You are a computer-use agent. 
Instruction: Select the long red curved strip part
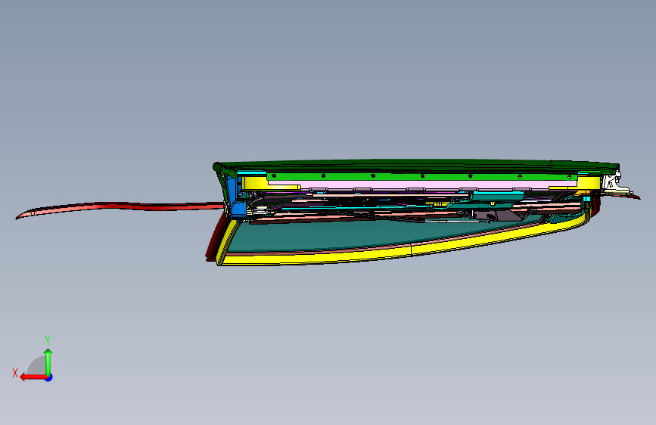pos(121,207)
